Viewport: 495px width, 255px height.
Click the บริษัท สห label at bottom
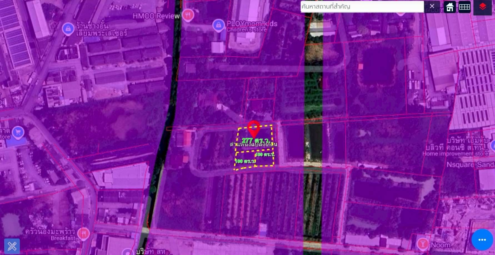point(150,251)
